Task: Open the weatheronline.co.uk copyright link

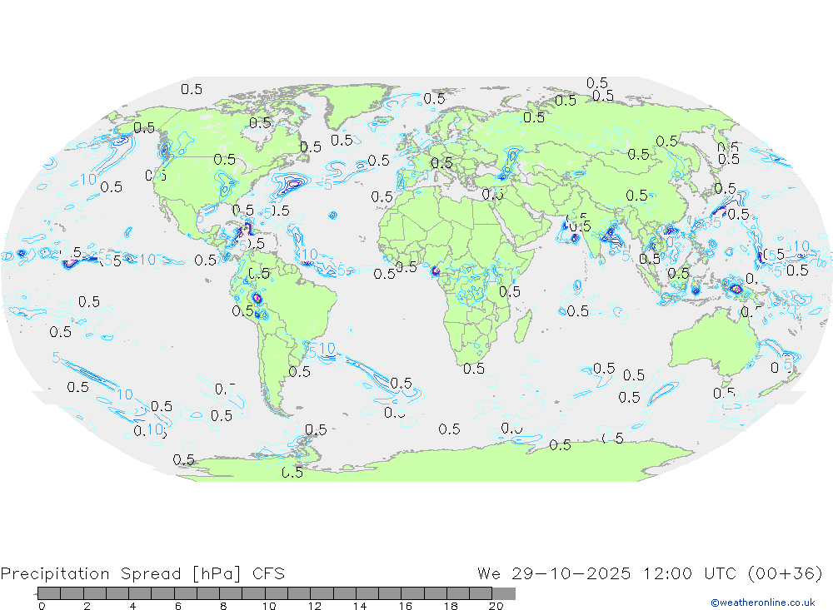Action: click(x=763, y=603)
